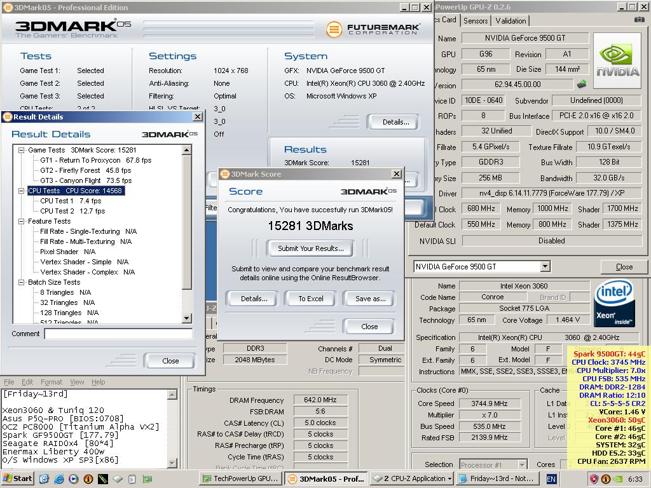
Task: Open Windows Media Player quick launch icon
Action: (73, 479)
